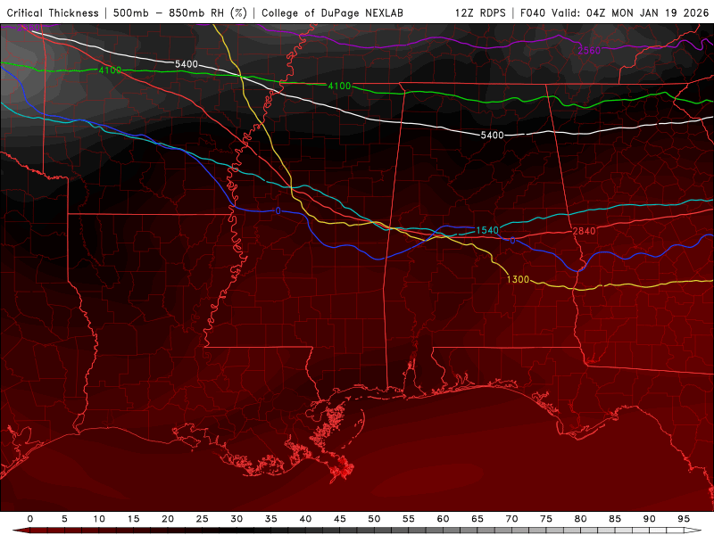
Task: Click the 40 tick on the color scale
Action: 305,519
